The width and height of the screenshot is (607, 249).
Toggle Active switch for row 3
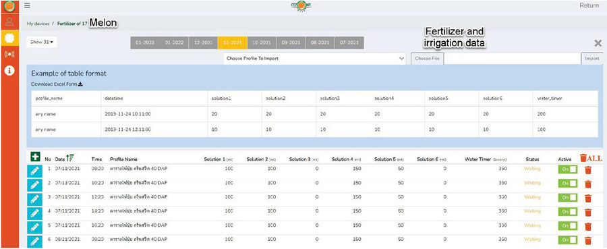(567, 198)
